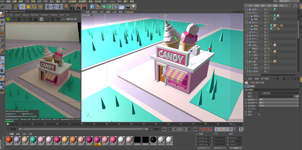Collapse the 扫描.1 tree item
302x150 pixels.
[247, 52]
